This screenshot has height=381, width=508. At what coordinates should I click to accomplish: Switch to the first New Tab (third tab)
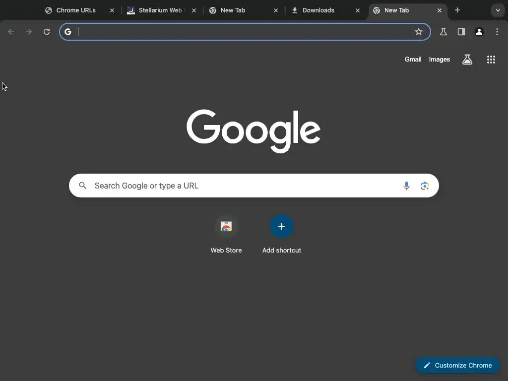[243, 10]
